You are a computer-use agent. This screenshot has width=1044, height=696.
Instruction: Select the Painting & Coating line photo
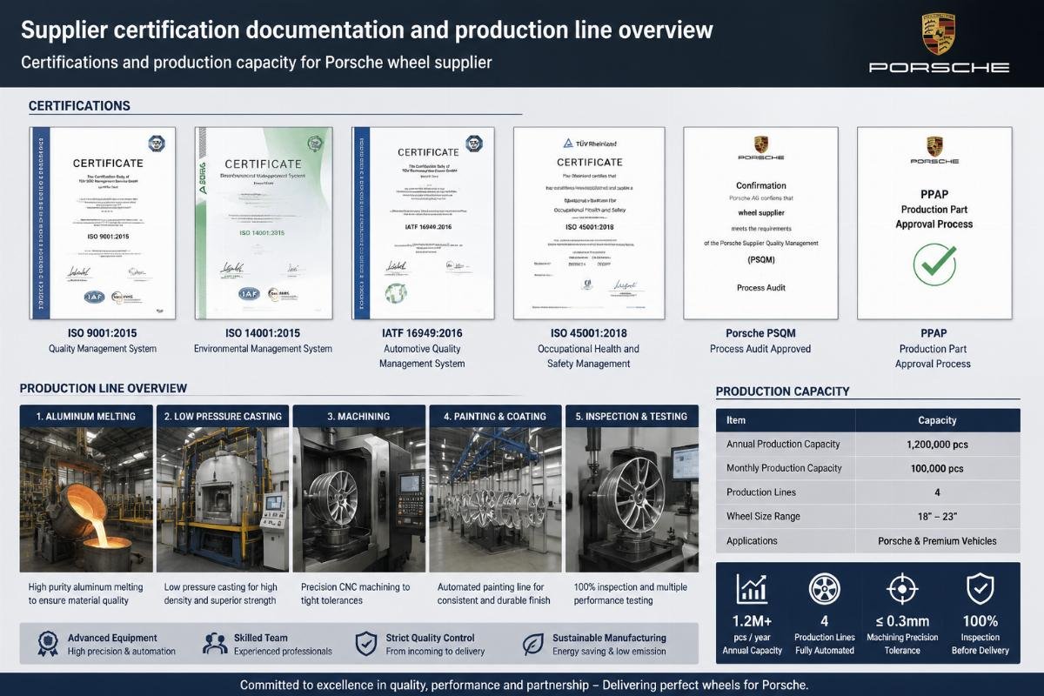tap(495, 499)
